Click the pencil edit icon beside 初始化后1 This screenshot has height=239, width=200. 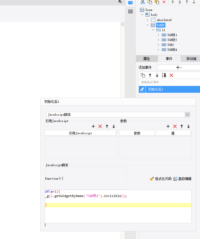tap(142, 89)
